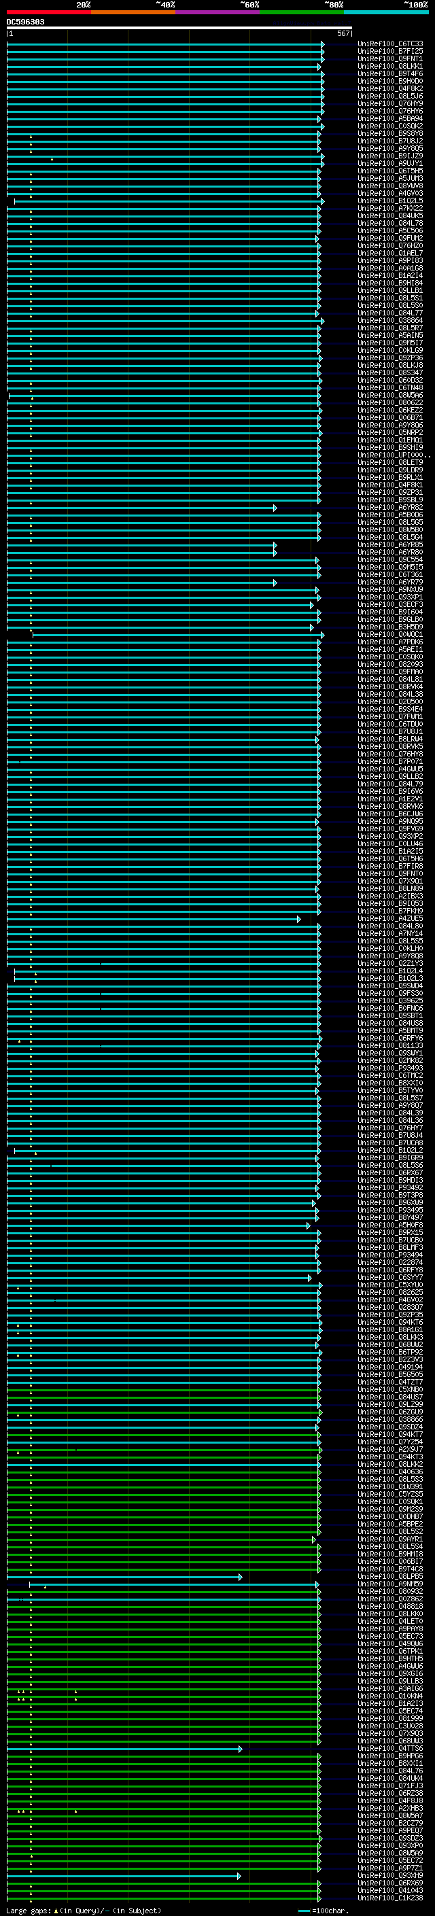
Task: Select label UniRef100_A9Y8Q5
Action: click(x=390, y=149)
